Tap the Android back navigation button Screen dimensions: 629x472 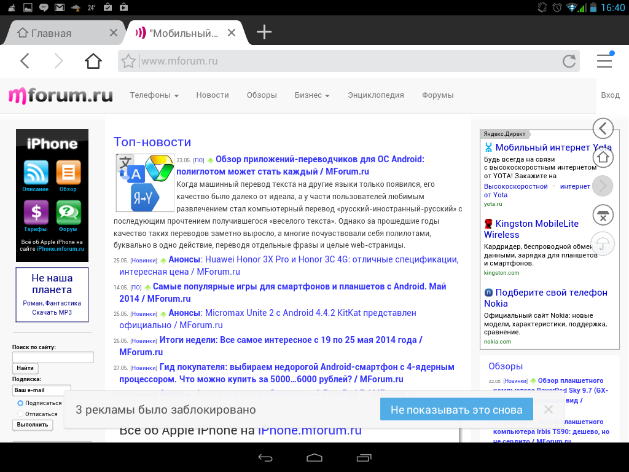(x=265, y=457)
